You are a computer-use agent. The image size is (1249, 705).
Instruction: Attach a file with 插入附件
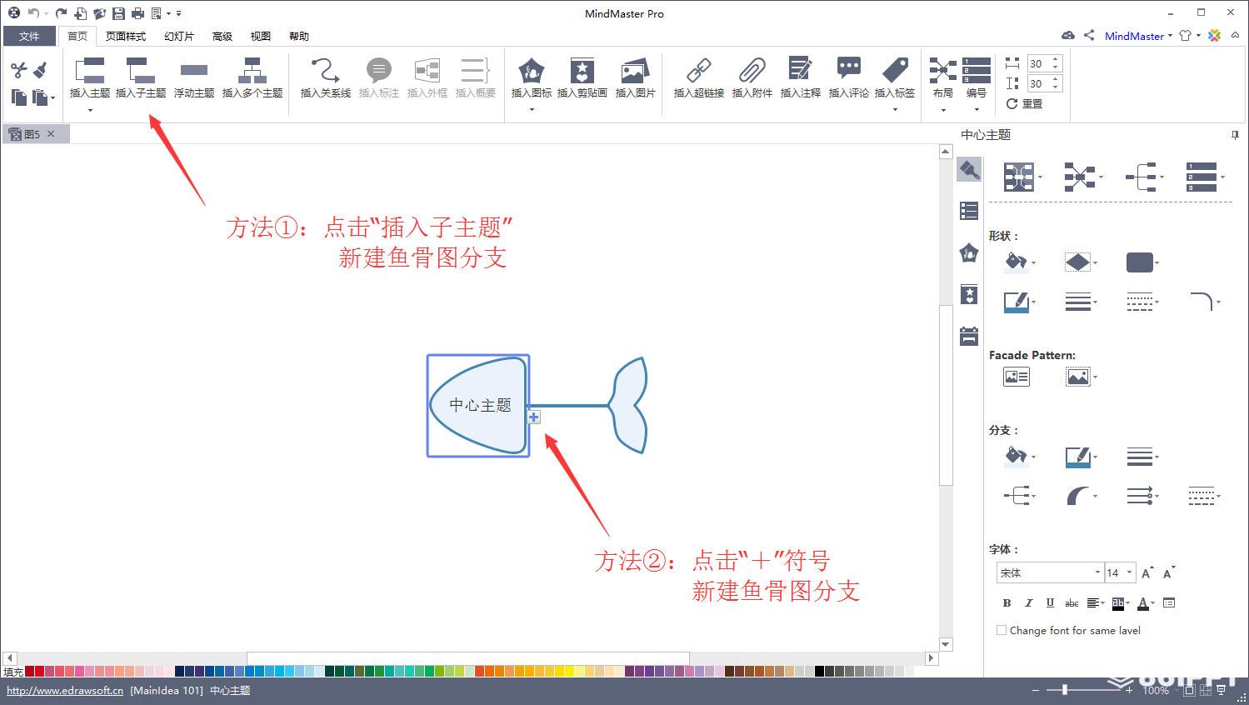(x=752, y=77)
